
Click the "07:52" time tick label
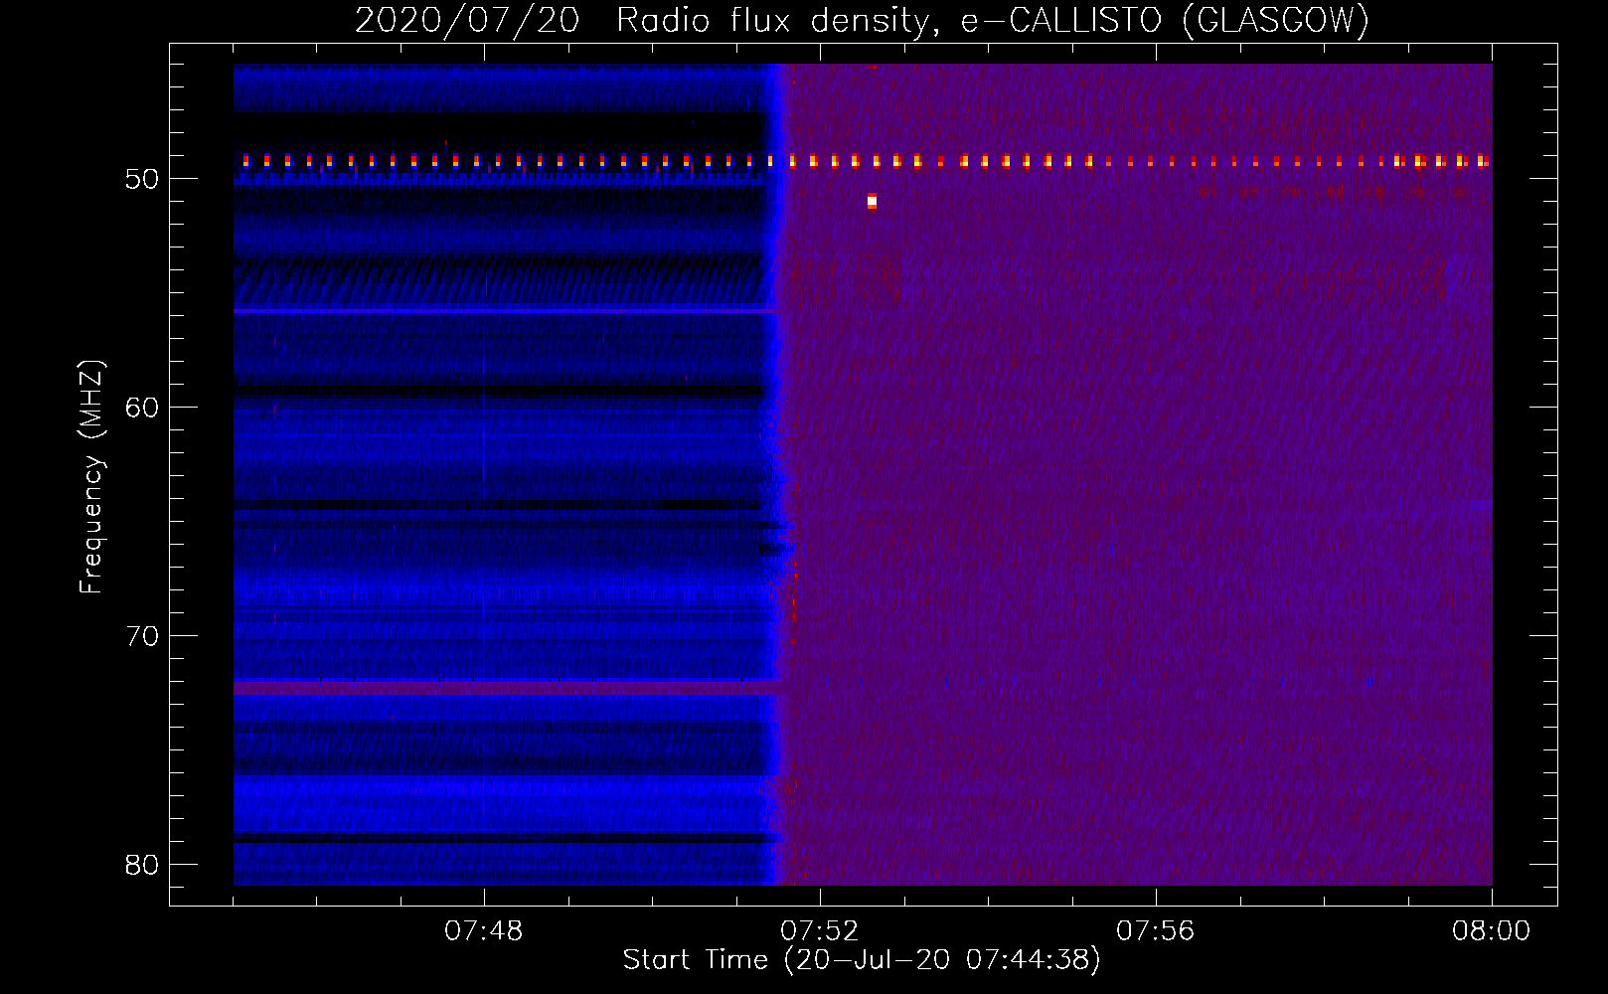coord(819,931)
